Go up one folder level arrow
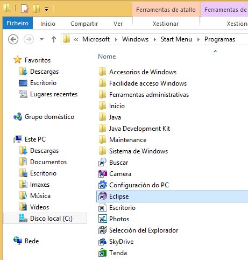 pos(54,39)
